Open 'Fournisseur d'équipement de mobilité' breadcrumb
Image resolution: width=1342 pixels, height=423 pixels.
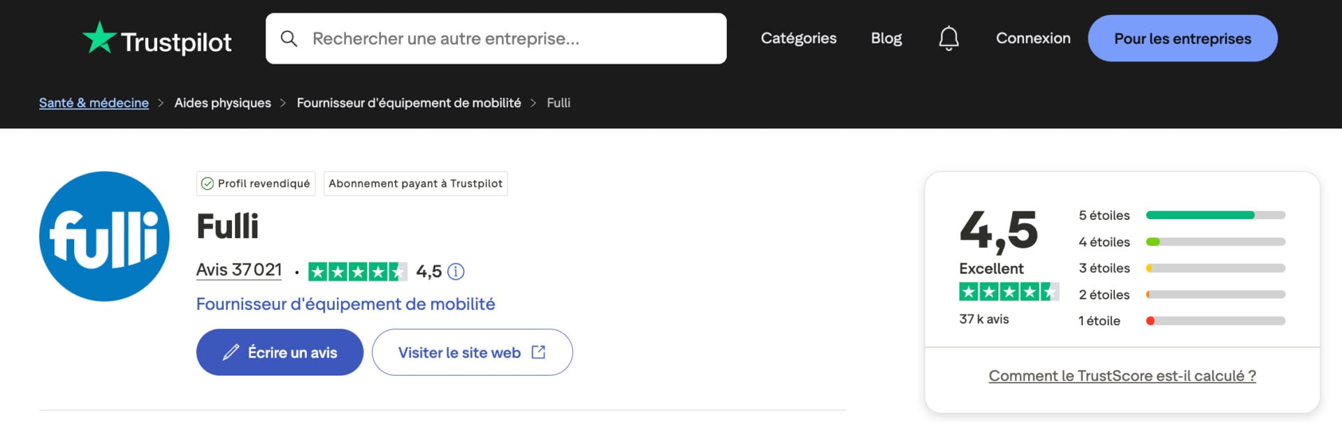coord(409,103)
